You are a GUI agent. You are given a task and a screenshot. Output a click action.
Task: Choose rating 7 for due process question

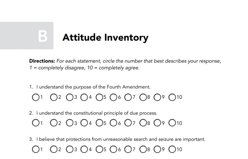(128, 123)
